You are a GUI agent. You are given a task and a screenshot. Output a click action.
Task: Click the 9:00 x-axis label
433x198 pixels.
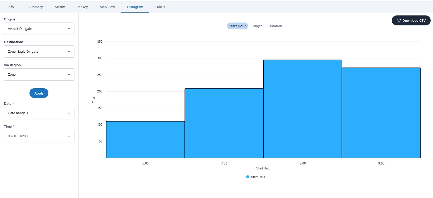(381, 163)
